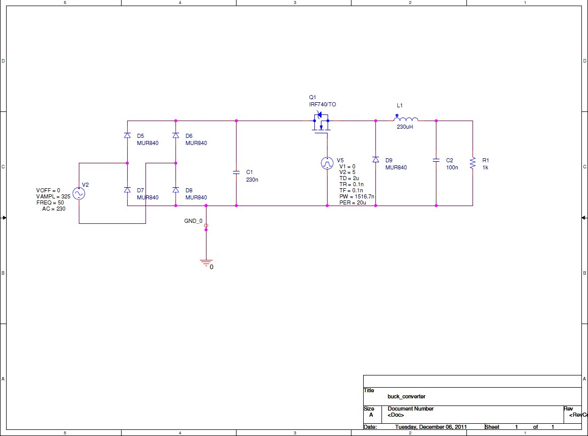Select diode D8 symbol
Screen dimensions: 588x436
pyautogui.click(x=176, y=190)
